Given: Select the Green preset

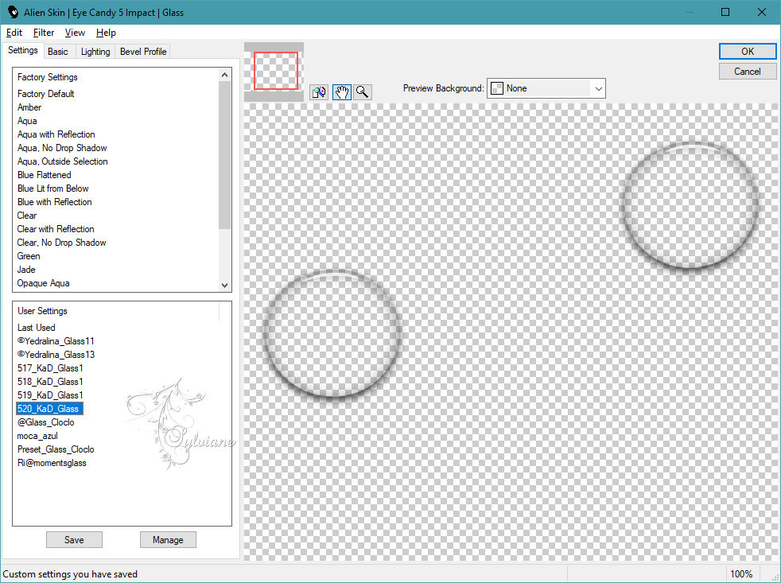Looking at the screenshot, I should pyautogui.click(x=29, y=255).
